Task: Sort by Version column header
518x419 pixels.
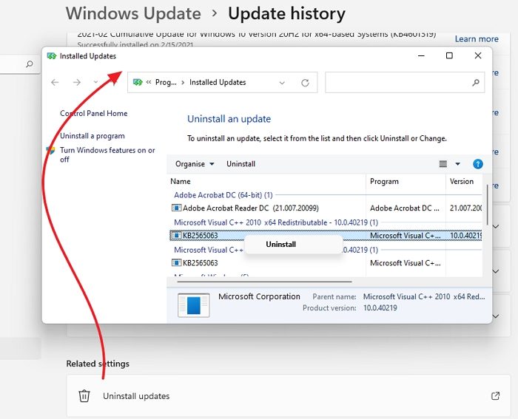Action: point(462,182)
